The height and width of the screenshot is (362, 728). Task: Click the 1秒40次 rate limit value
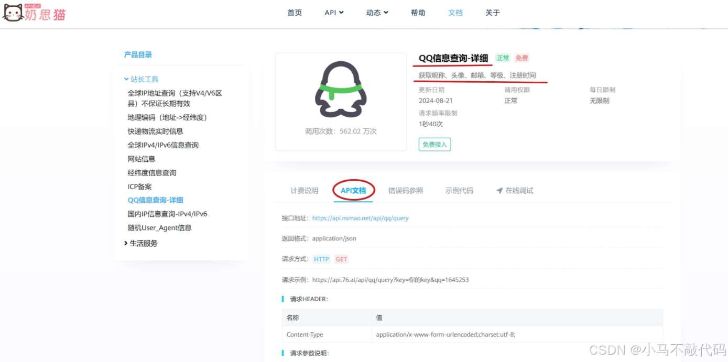(431, 124)
